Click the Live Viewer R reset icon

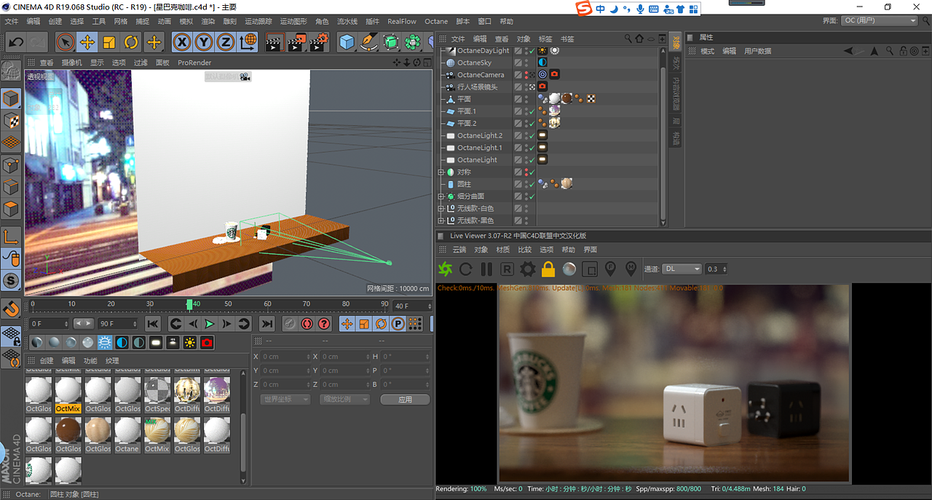click(507, 269)
